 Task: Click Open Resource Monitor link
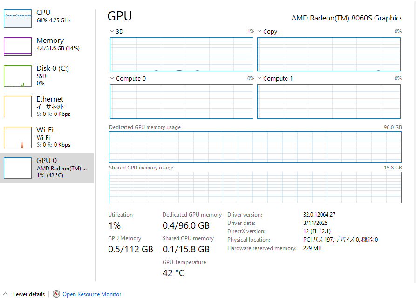click(x=92, y=294)
